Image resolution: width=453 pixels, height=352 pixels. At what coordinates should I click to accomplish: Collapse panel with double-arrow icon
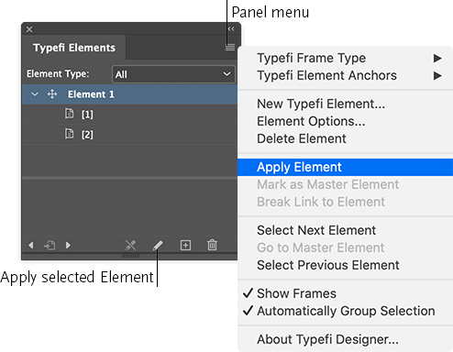231,29
